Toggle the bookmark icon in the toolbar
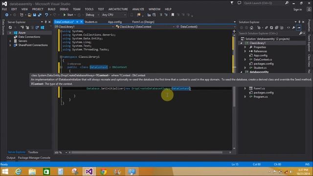 [173, 15]
